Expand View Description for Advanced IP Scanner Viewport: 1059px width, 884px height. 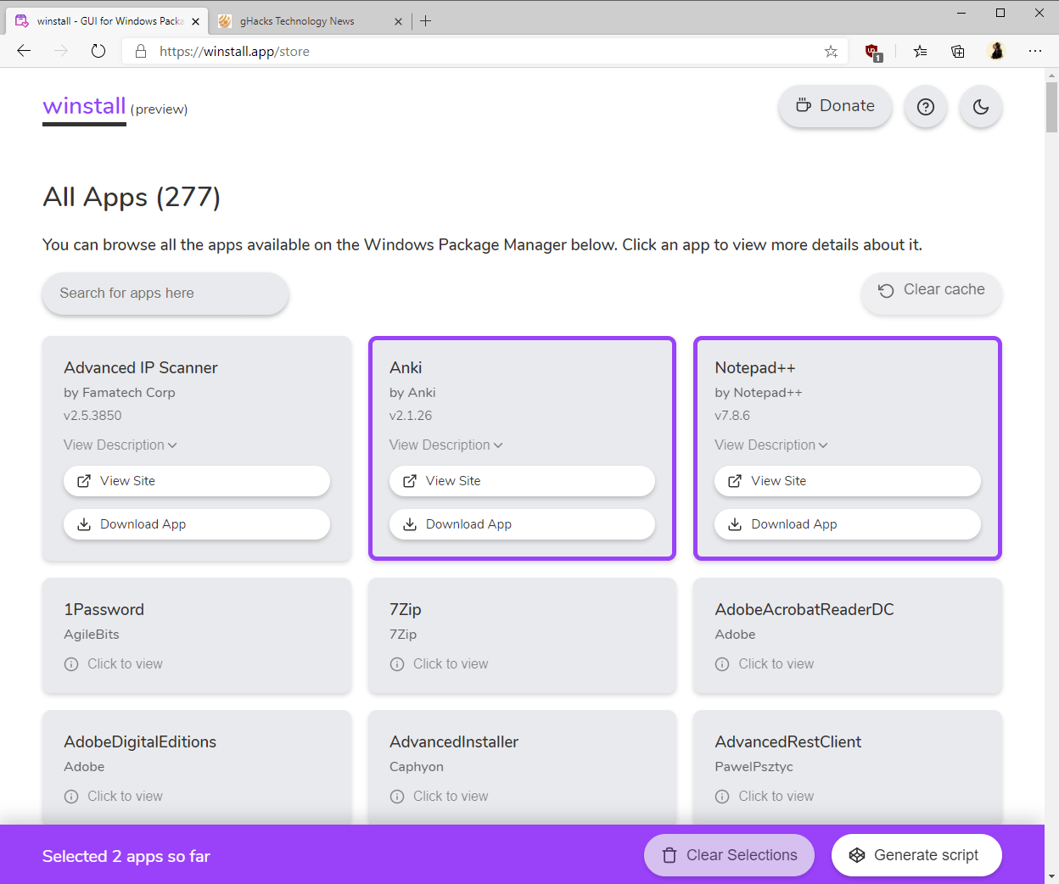[120, 445]
